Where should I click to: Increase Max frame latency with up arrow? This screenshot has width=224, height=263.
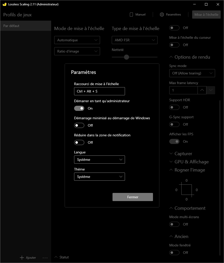(202, 90)
